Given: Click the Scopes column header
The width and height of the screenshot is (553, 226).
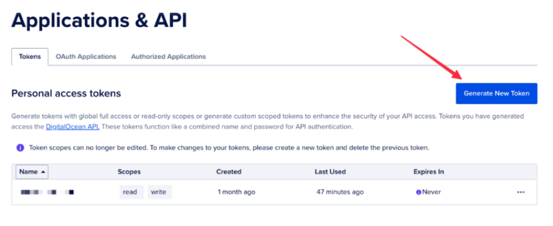Looking at the screenshot, I should (x=129, y=172).
